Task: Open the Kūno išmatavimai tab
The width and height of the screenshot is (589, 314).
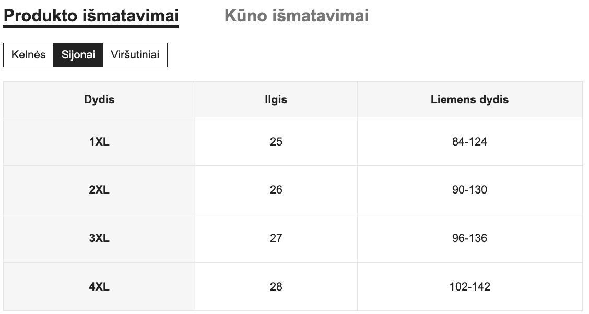Action: click(x=296, y=16)
